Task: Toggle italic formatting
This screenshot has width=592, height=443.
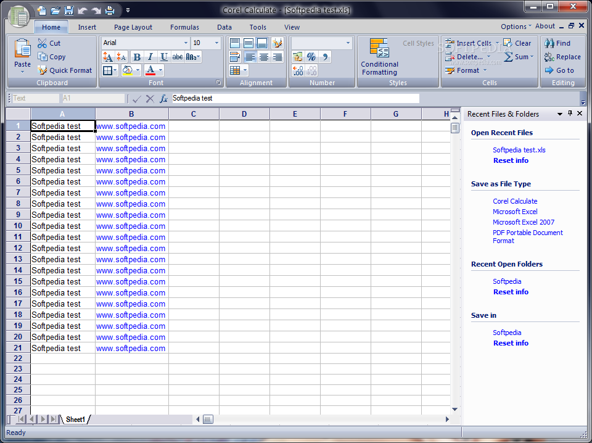Action: click(x=150, y=57)
